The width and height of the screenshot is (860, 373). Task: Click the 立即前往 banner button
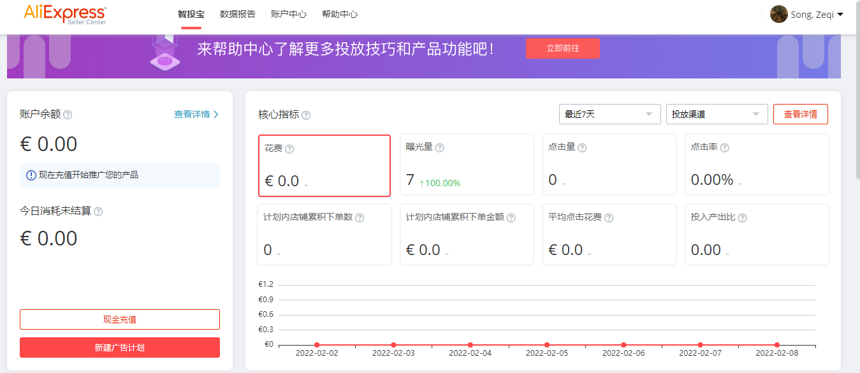(563, 48)
